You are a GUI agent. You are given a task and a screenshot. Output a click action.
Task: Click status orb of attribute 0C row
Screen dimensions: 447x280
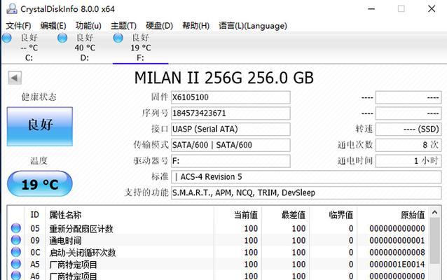[x=16, y=252]
